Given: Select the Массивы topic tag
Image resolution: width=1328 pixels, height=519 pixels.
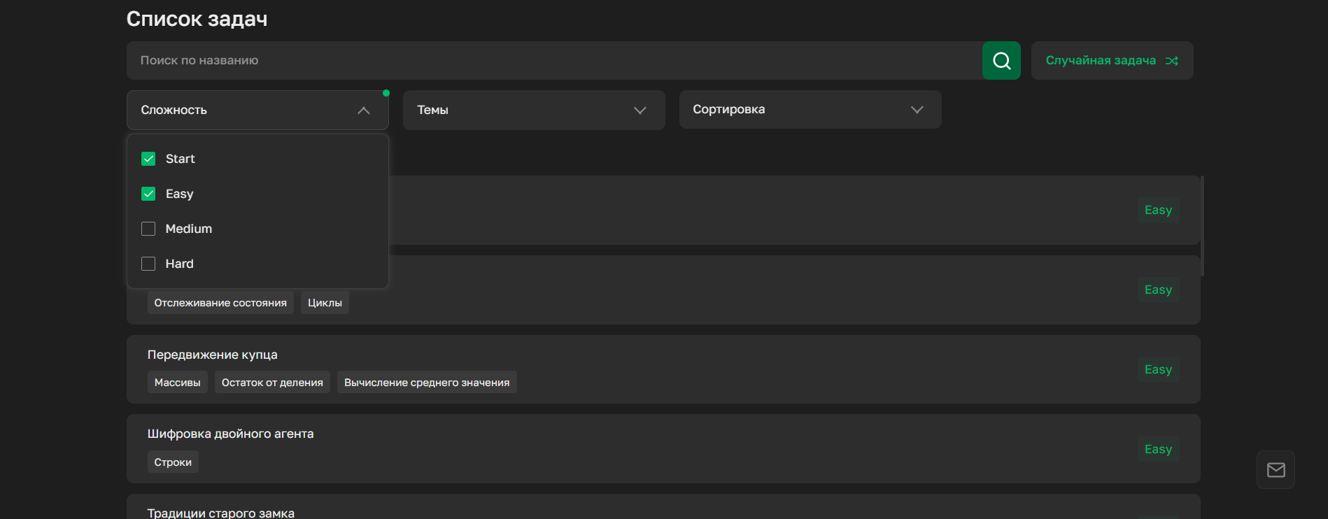Looking at the screenshot, I should [177, 383].
